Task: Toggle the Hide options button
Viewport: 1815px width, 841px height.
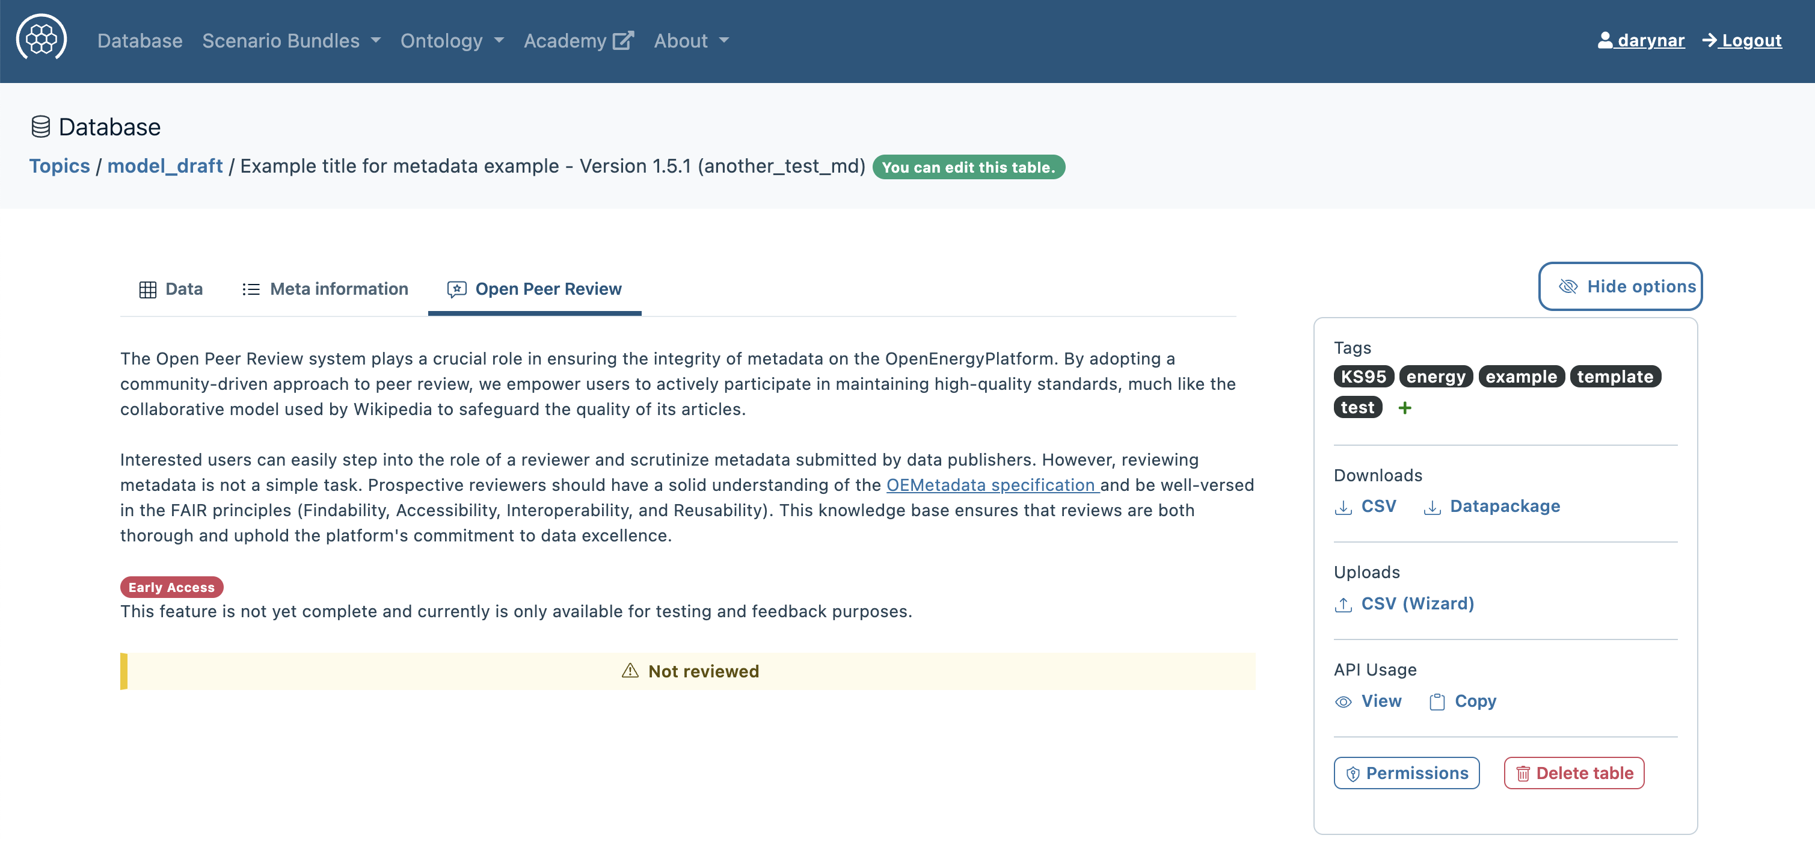Action: (x=1620, y=286)
